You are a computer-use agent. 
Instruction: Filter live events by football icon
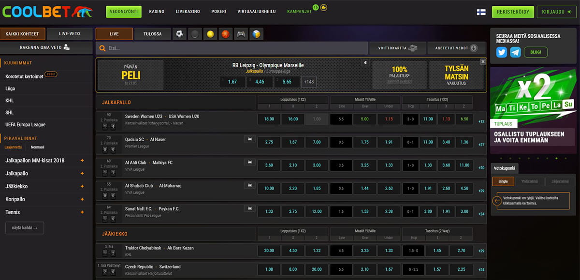180,34
